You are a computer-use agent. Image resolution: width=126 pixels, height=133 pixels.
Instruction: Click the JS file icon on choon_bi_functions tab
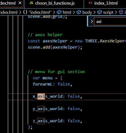(x=31, y=3)
